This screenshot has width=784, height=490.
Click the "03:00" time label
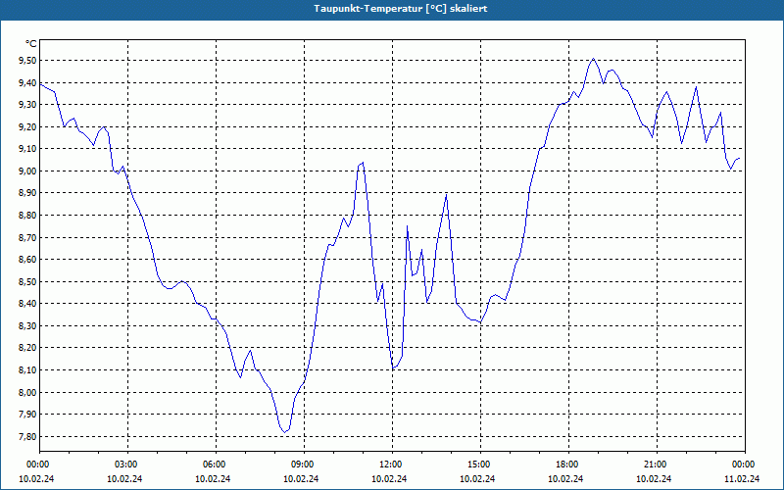127,465
